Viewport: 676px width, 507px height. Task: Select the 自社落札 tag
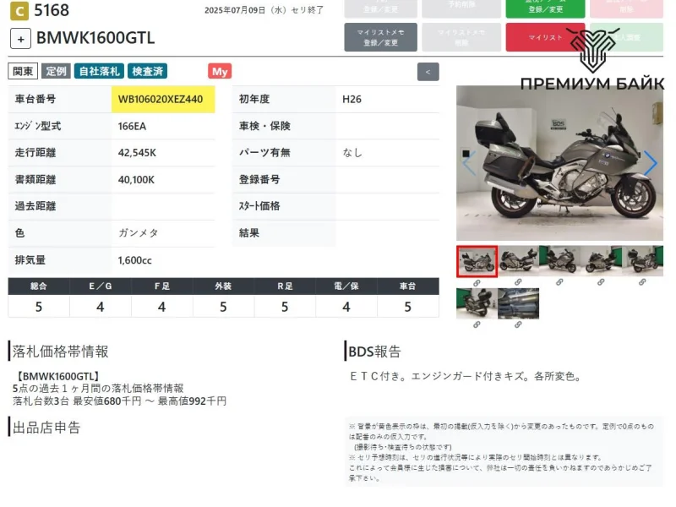point(98,72)
